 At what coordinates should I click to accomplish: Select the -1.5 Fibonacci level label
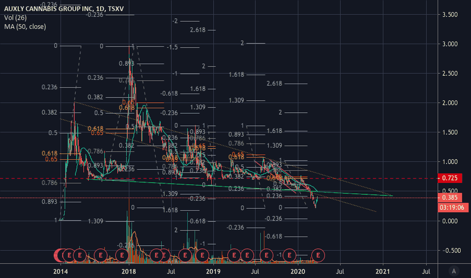pos(172,48)
